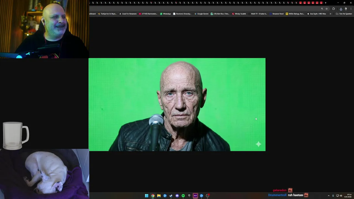Open the Chrome downloads icon
The image size is (354, 199).
pyautogui.click(x=341, y=9)
